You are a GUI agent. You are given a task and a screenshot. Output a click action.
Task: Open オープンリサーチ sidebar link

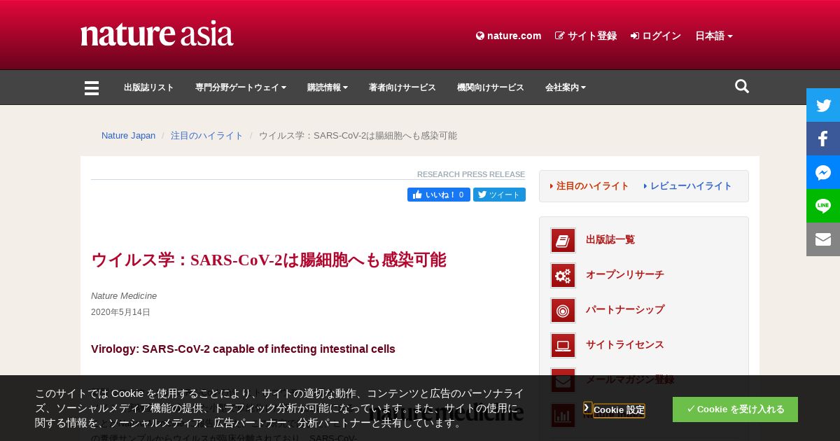pyautogui.click(x=625, y=275)
